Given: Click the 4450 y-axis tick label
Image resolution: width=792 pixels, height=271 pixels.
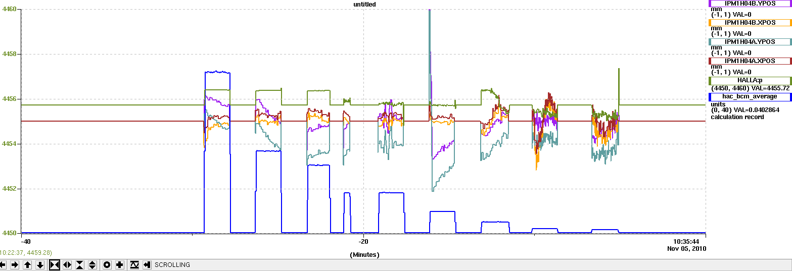Looking at the screenshot, I should click(x=10, y=233).
